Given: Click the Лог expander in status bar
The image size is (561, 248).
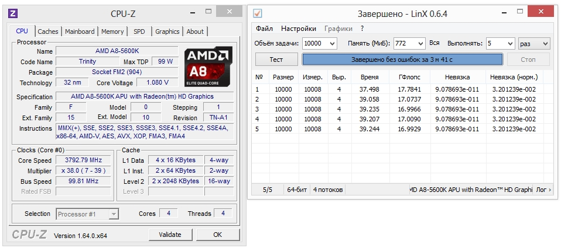Looking at the screenshot, I should tap(543, 190).
